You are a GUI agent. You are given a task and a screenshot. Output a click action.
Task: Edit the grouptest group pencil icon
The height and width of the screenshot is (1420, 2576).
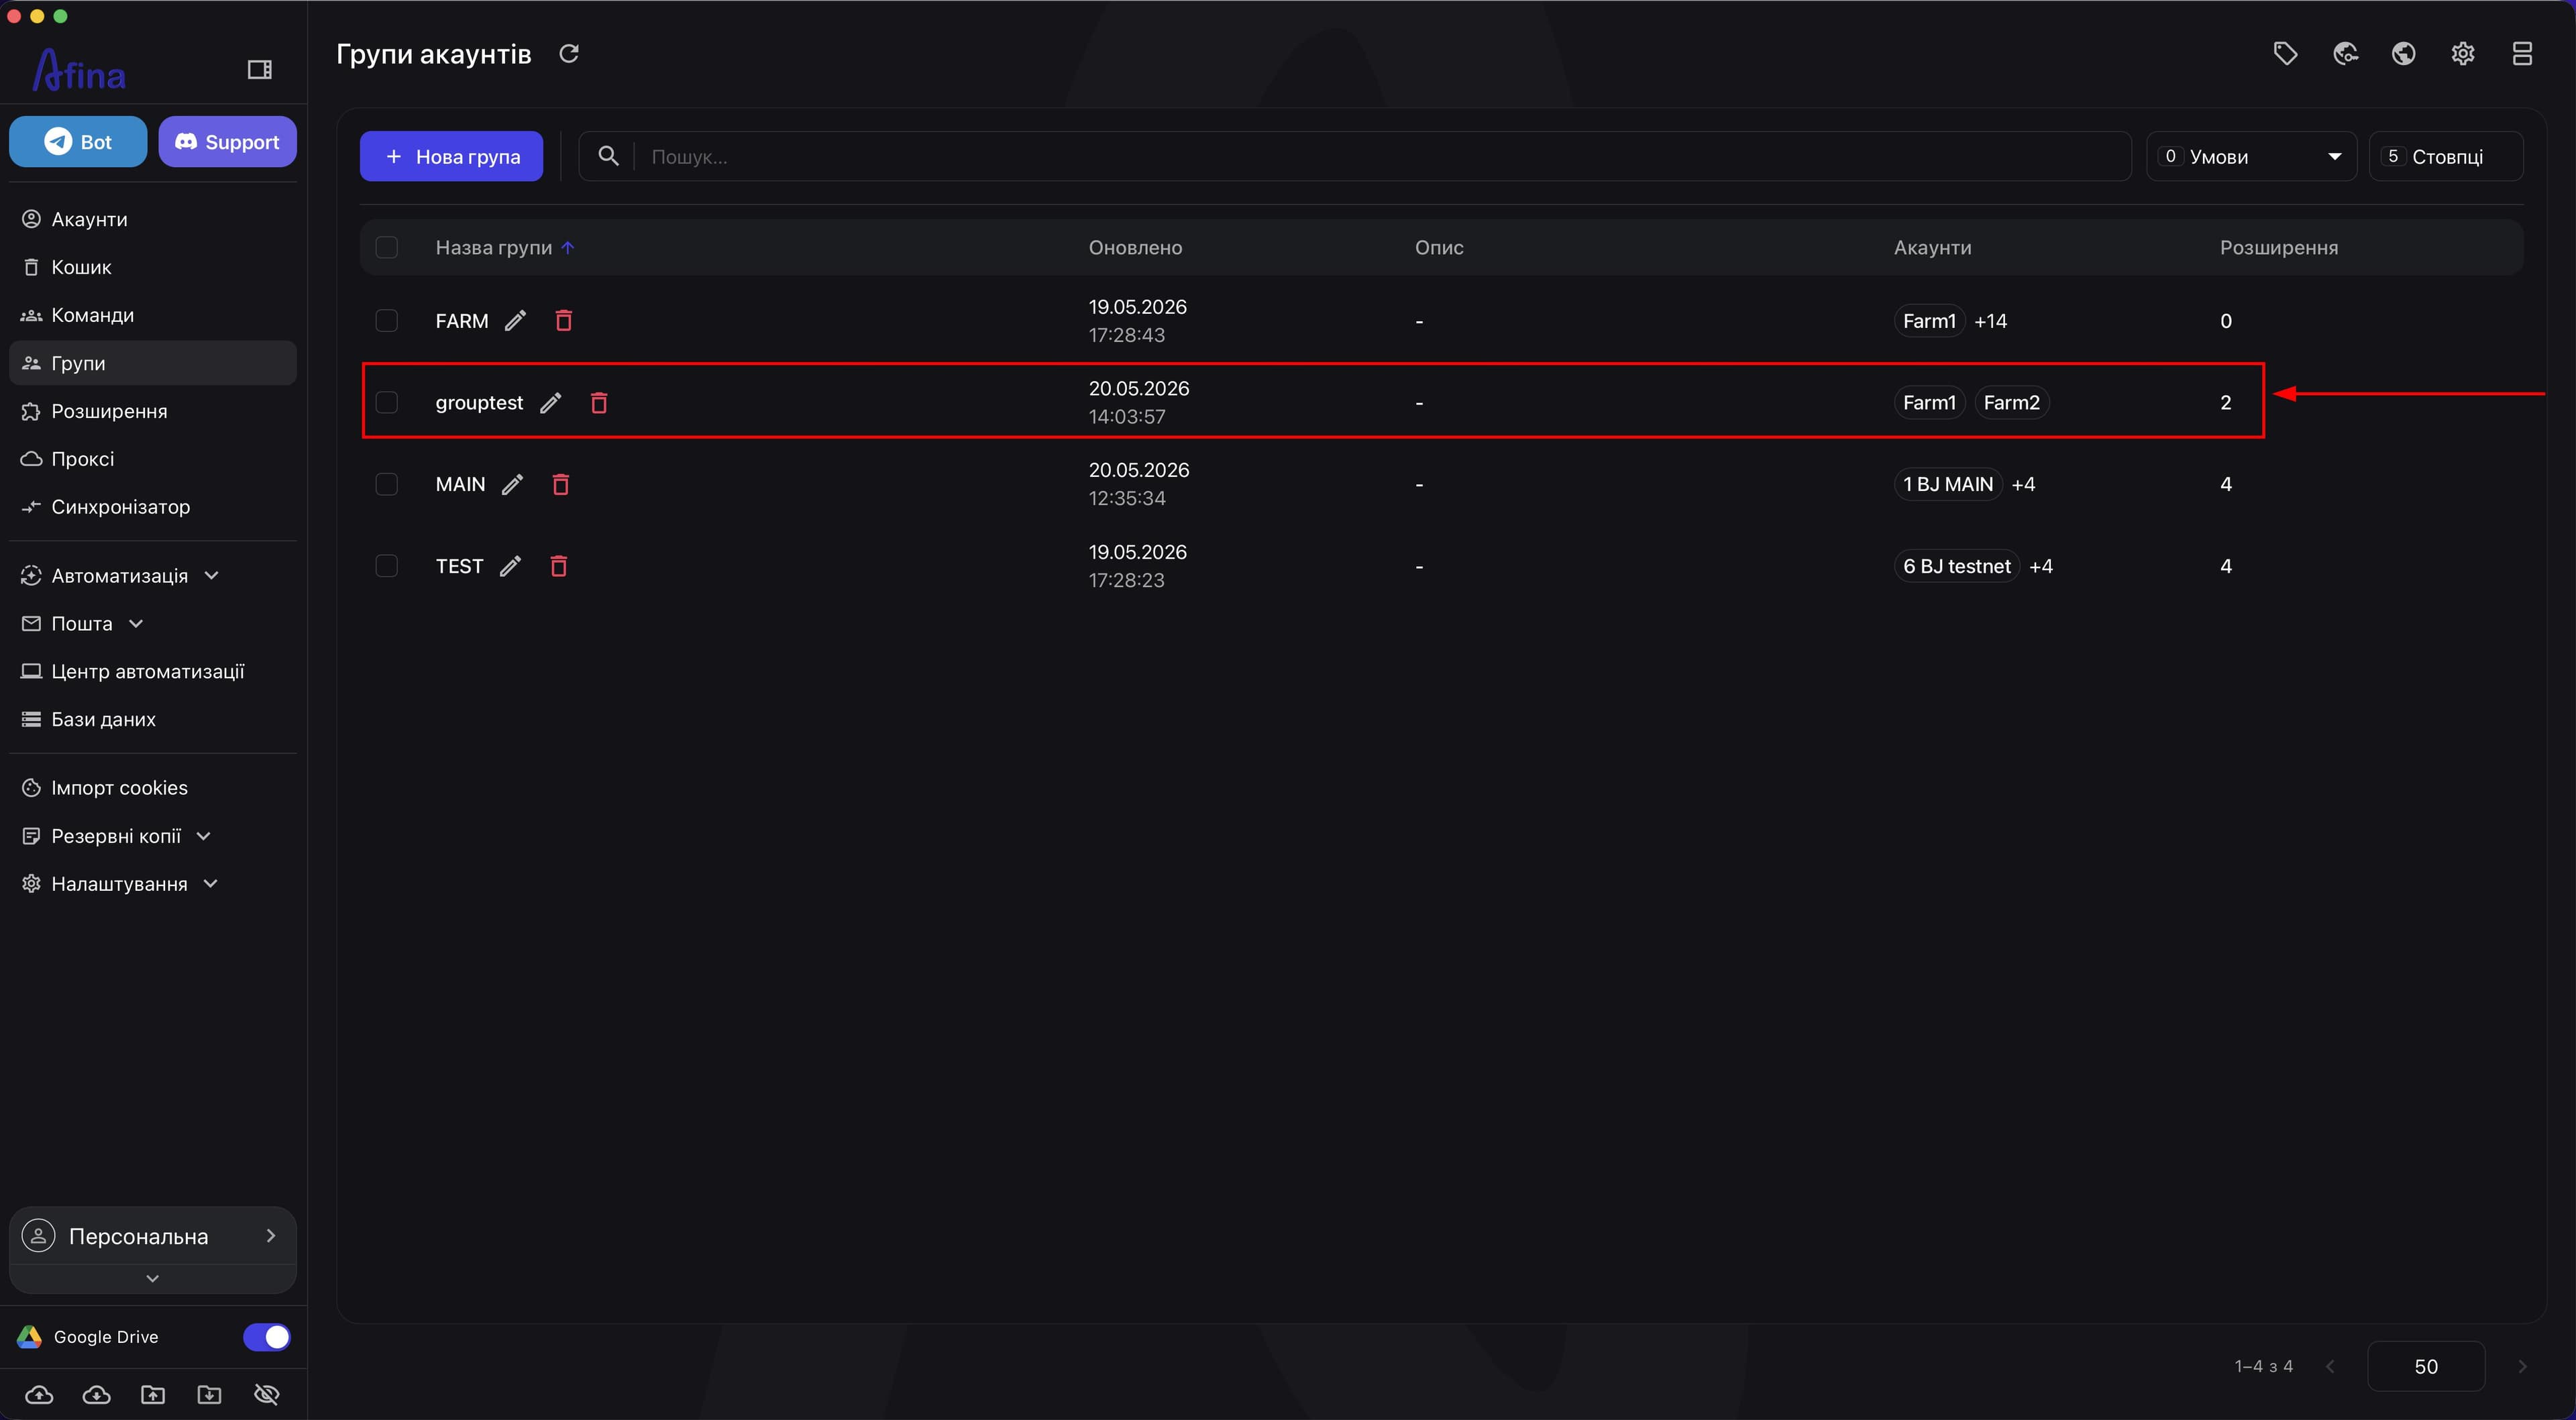click(551, 403)
